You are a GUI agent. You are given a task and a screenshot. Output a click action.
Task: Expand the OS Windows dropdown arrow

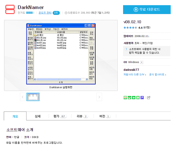[x=142, y=62]
